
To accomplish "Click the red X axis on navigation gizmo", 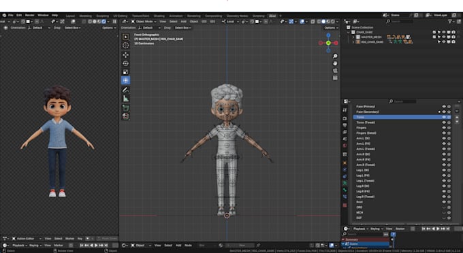I will [336, 43].
